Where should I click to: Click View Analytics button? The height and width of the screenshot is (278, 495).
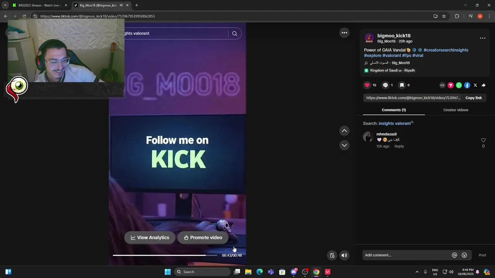(x=150, y=238)
